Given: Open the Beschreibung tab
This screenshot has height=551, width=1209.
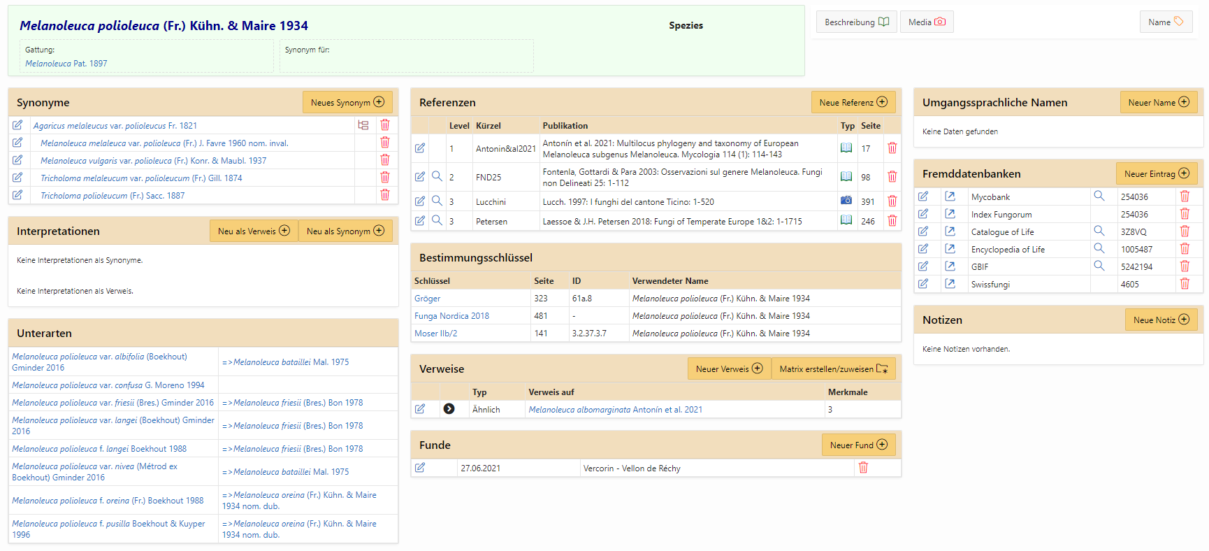Looking at the screenshot, I should 856,22.
